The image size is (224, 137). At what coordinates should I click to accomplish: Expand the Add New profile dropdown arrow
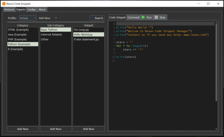[x=56, y=18]
